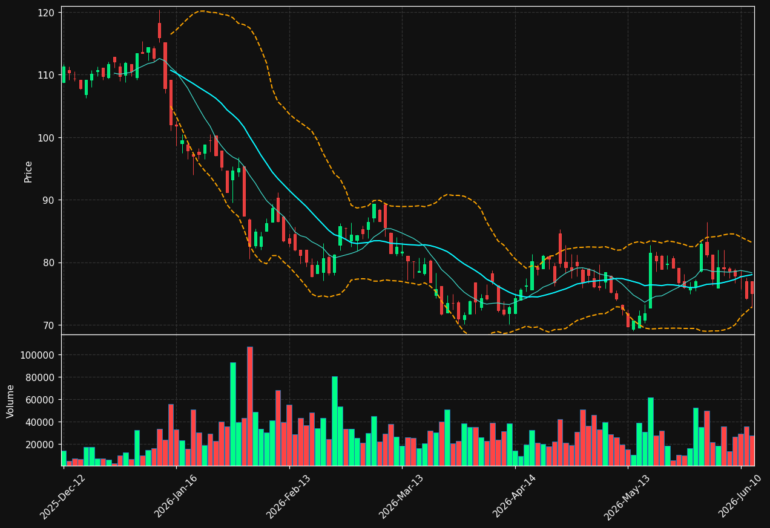
Task: Click the 2026-Feb-13 date label
Action: [289, 496]
